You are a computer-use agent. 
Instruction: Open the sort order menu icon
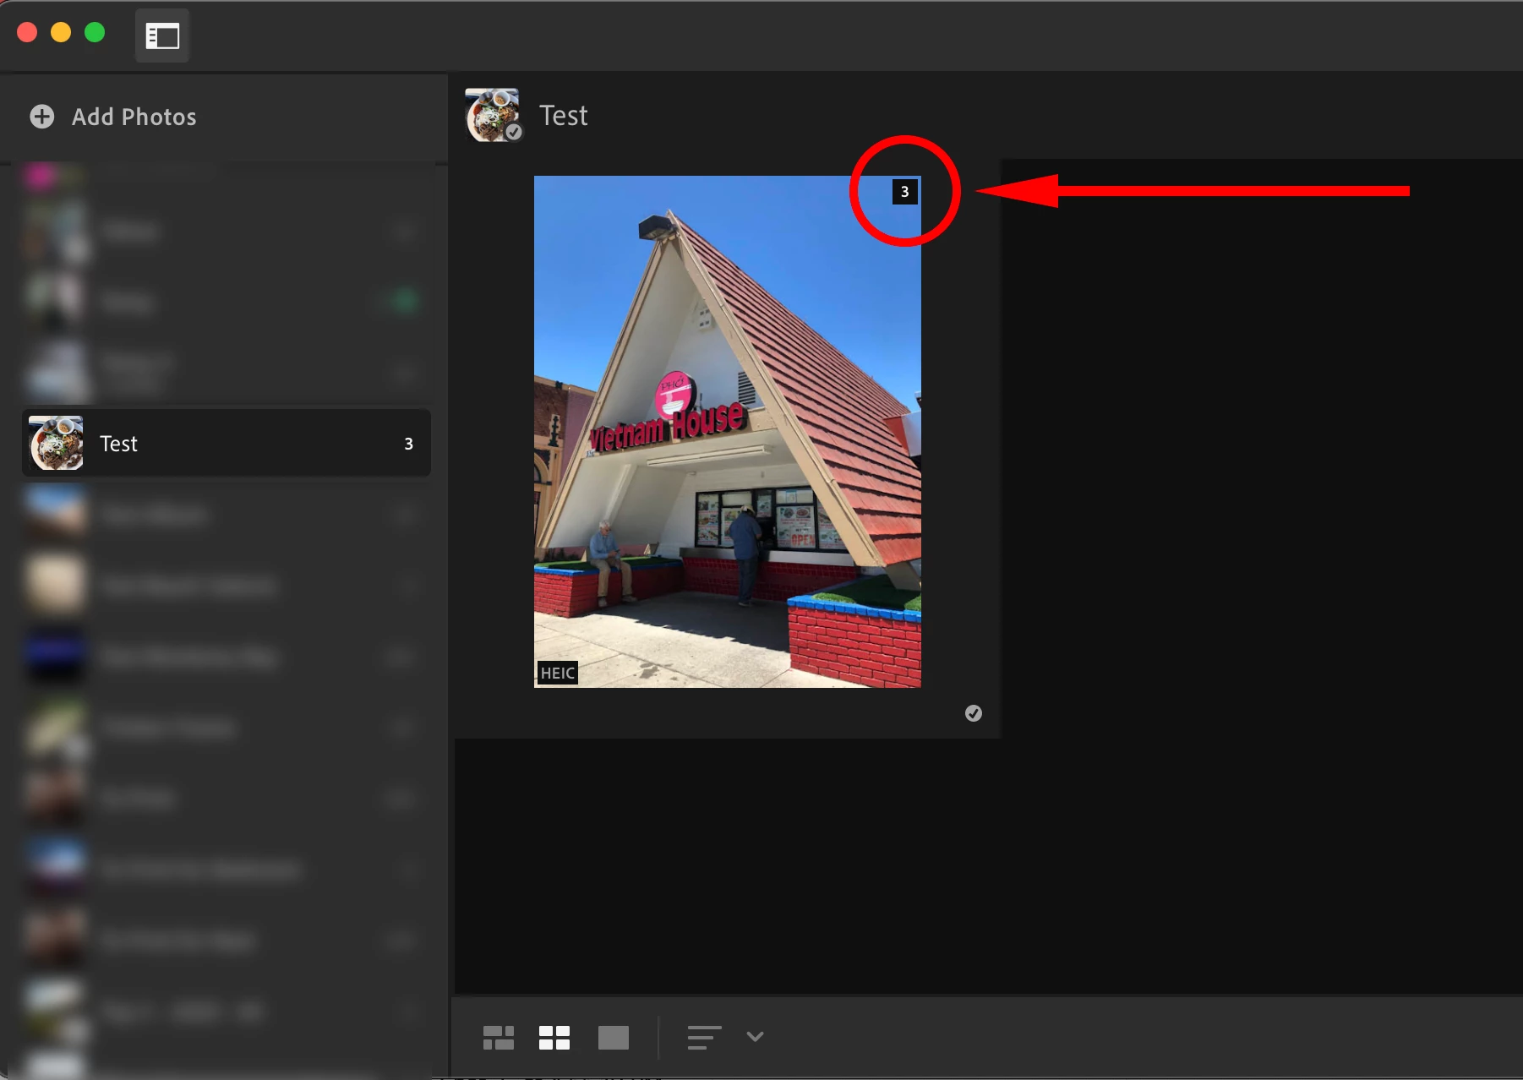click(x=704, y=1037)
